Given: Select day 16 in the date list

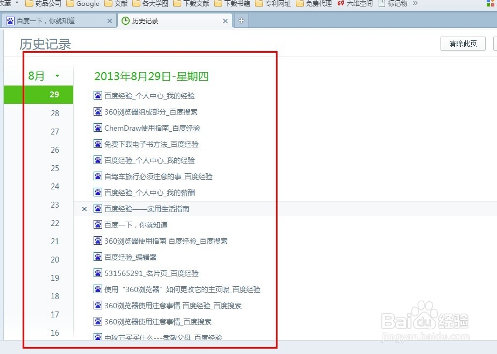Looking at the screenshot, I should pos(55,333).
